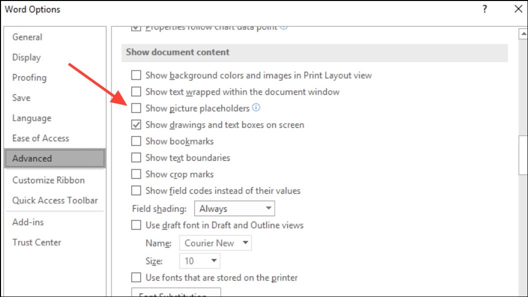Enable Use draft font in Draft views
528x297 pixels.
point(136,225)
